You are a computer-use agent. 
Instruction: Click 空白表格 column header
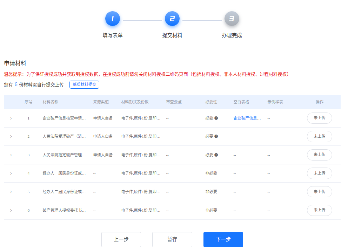point(241,102)
